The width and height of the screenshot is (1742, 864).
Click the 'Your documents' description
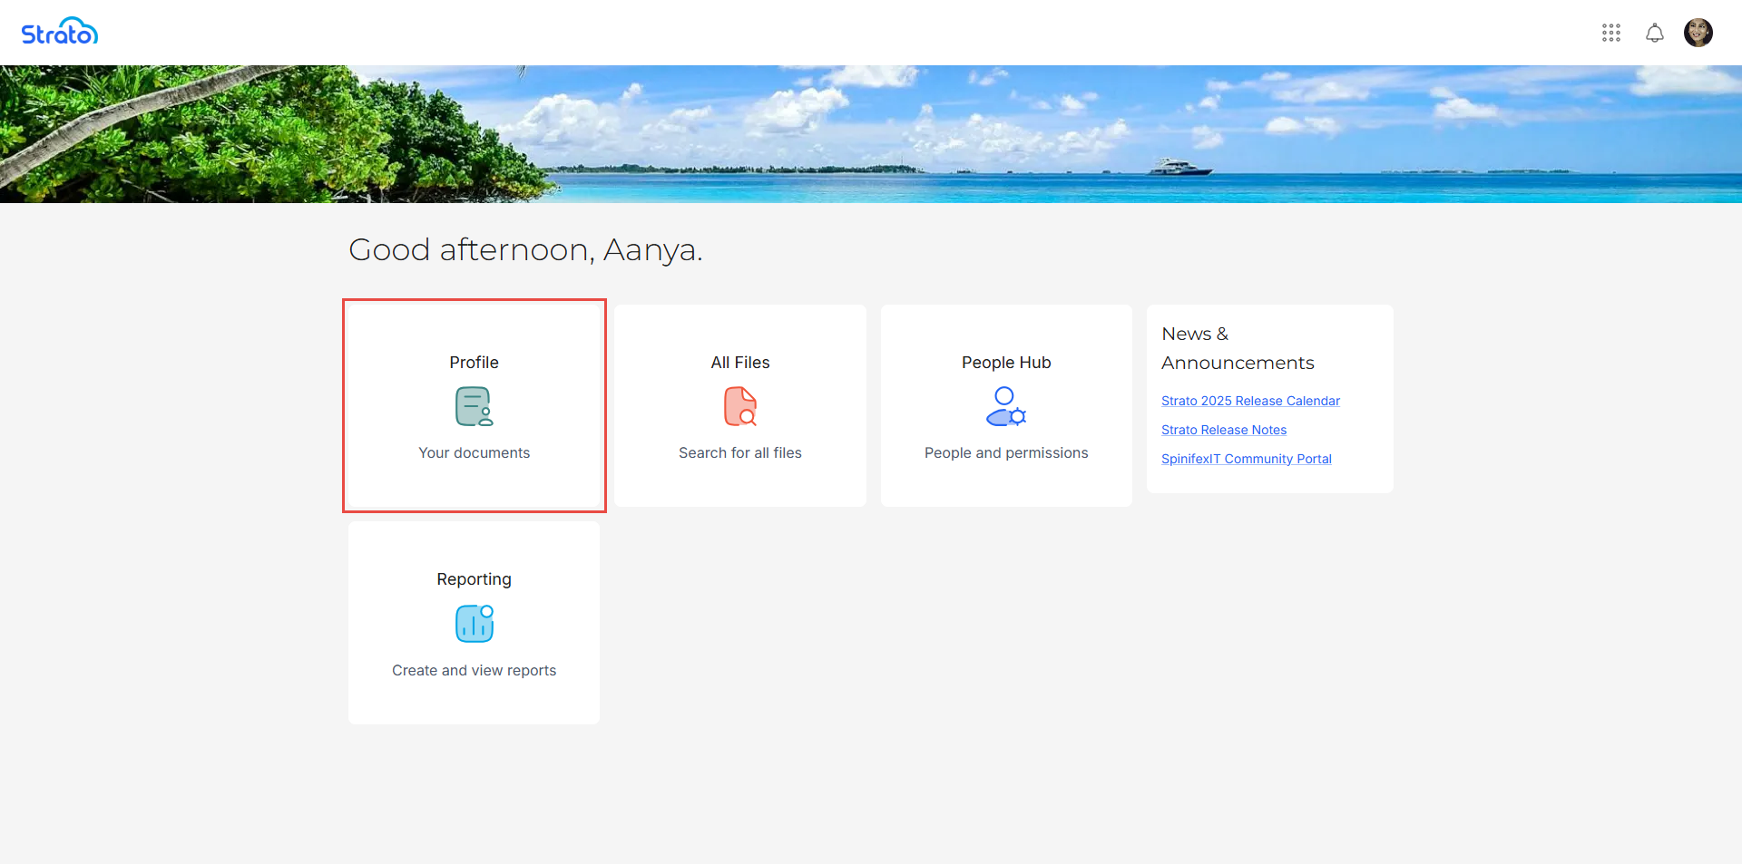click(x=474, y=452)
